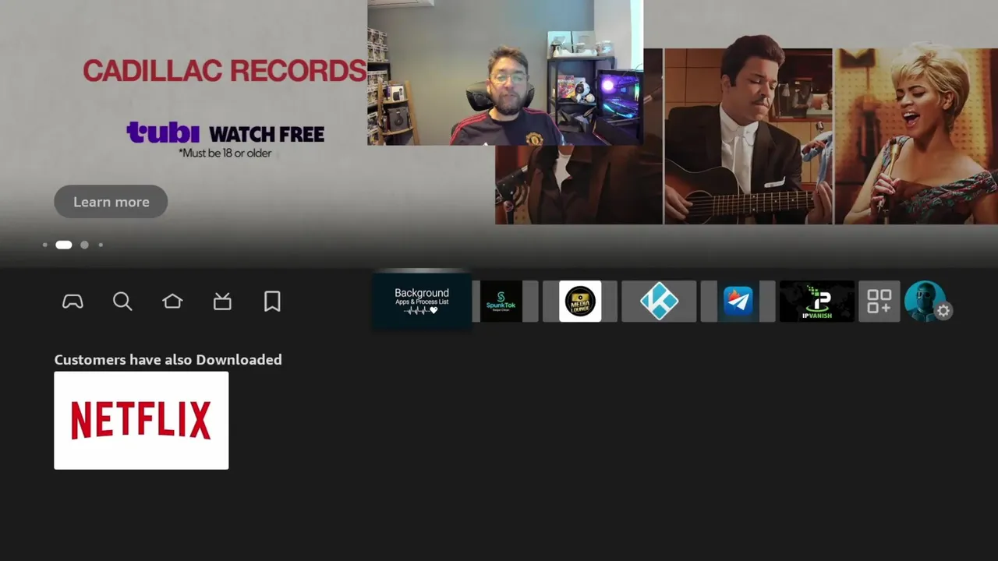This screenshot has height=561, width=998.
Task: Select the first banner carousel dot
Action: point(45,245)
